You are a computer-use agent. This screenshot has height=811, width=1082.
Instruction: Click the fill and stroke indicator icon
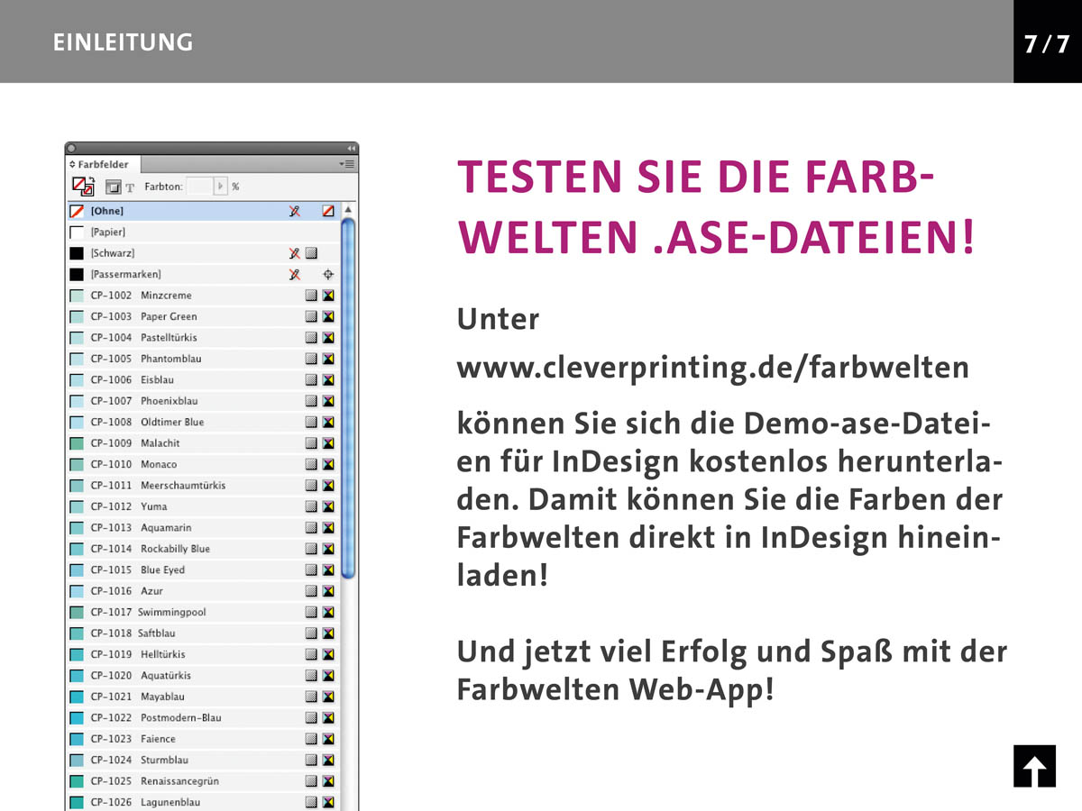pyautogui.click(x=83, y=187)
